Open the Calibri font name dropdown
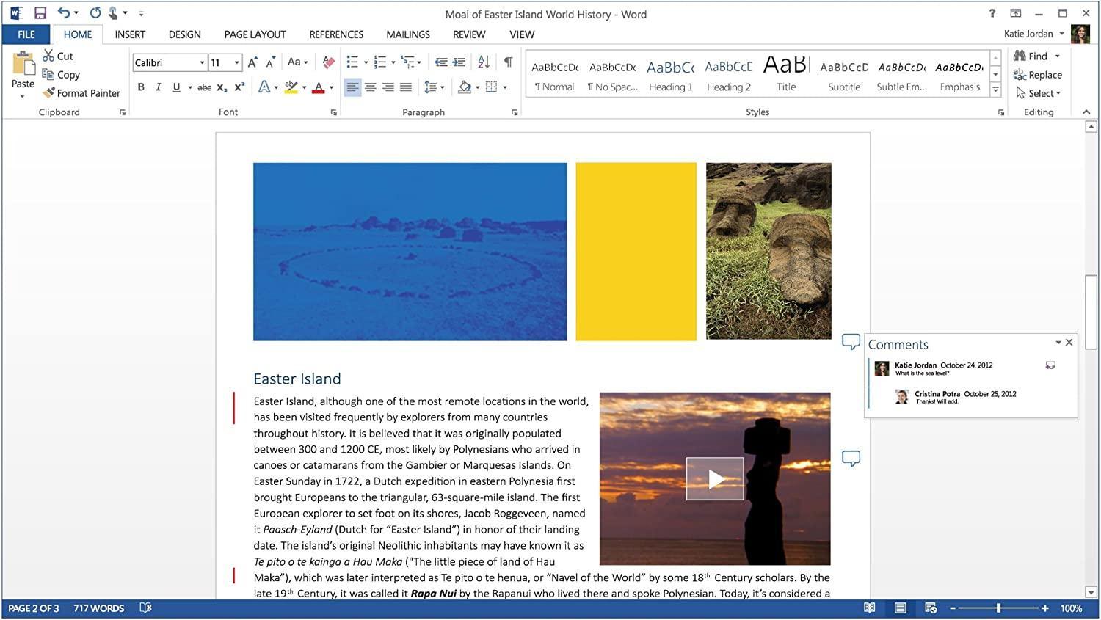 202,63
